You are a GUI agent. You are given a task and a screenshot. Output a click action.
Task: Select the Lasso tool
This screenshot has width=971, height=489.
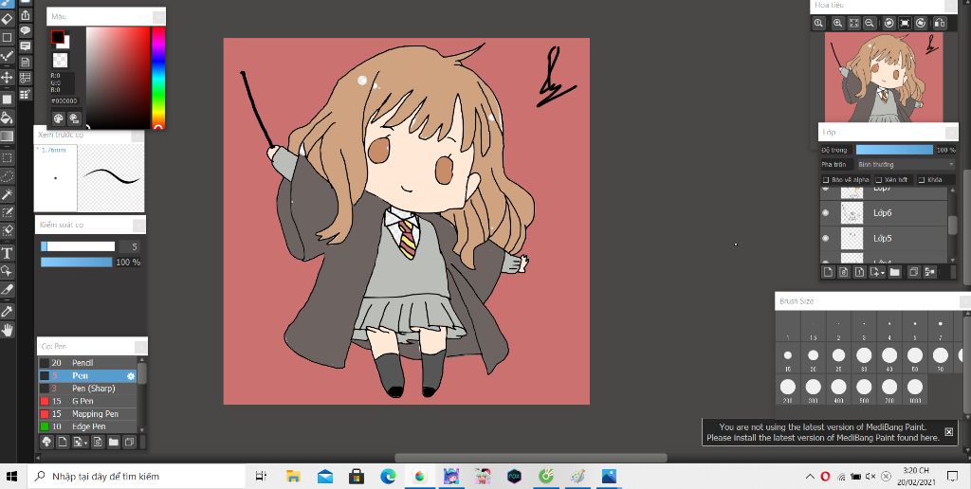pyautogui.click(x=7, y=175)
